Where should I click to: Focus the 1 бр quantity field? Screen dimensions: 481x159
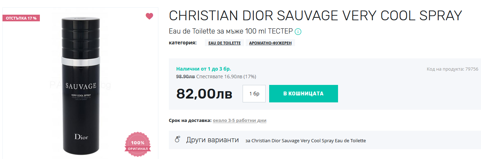point(254,94)
